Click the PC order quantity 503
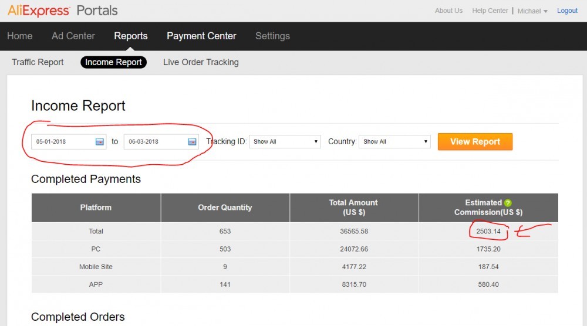 pos(225,249)
